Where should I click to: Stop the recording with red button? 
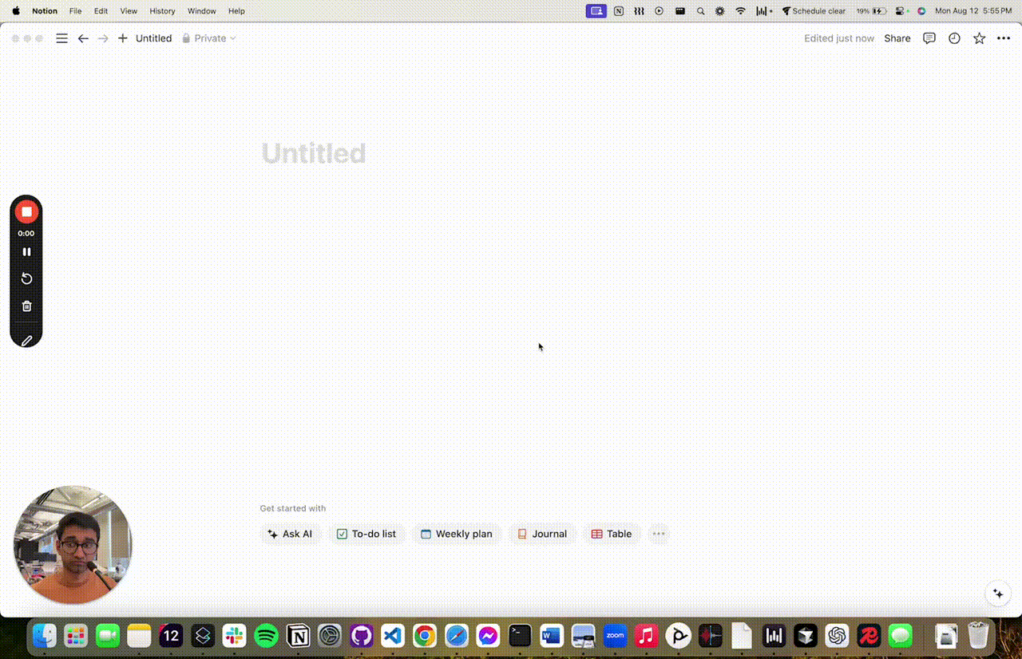(26, 211)
